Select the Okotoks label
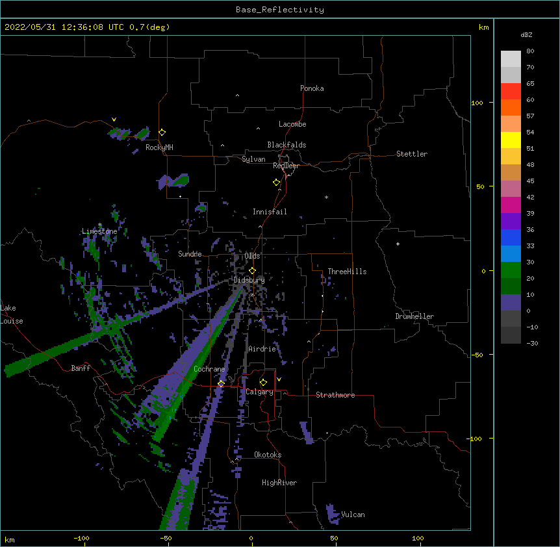This screenshot has width=560, height=547. 268,455
